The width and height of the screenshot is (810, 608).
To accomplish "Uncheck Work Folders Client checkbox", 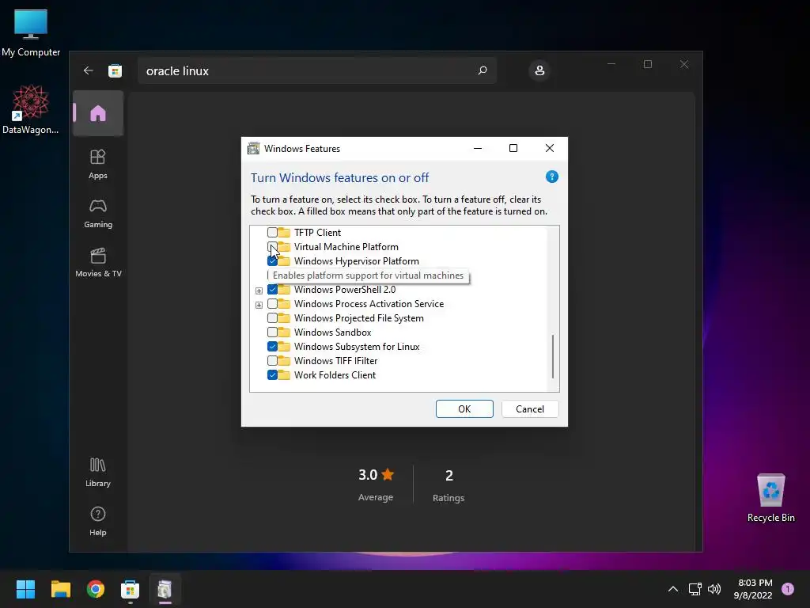I will click(x=272, y=374).
